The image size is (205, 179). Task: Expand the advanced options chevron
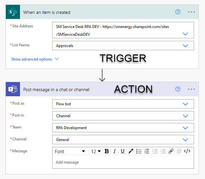point(57,59)
